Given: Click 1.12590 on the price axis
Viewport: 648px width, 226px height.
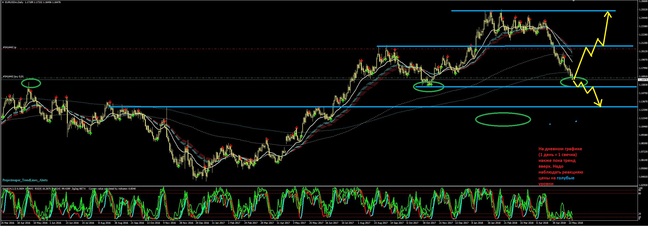Looking at the screenshot, I should (x=643, y=110).
